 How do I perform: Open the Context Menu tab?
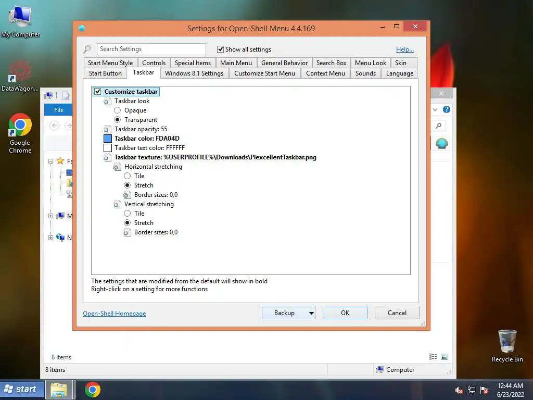click(x=326, y=73)
